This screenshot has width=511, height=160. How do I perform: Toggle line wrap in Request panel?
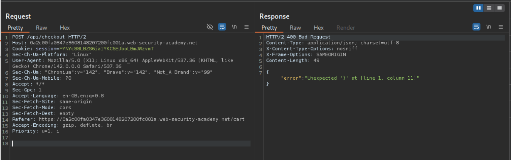222,27
